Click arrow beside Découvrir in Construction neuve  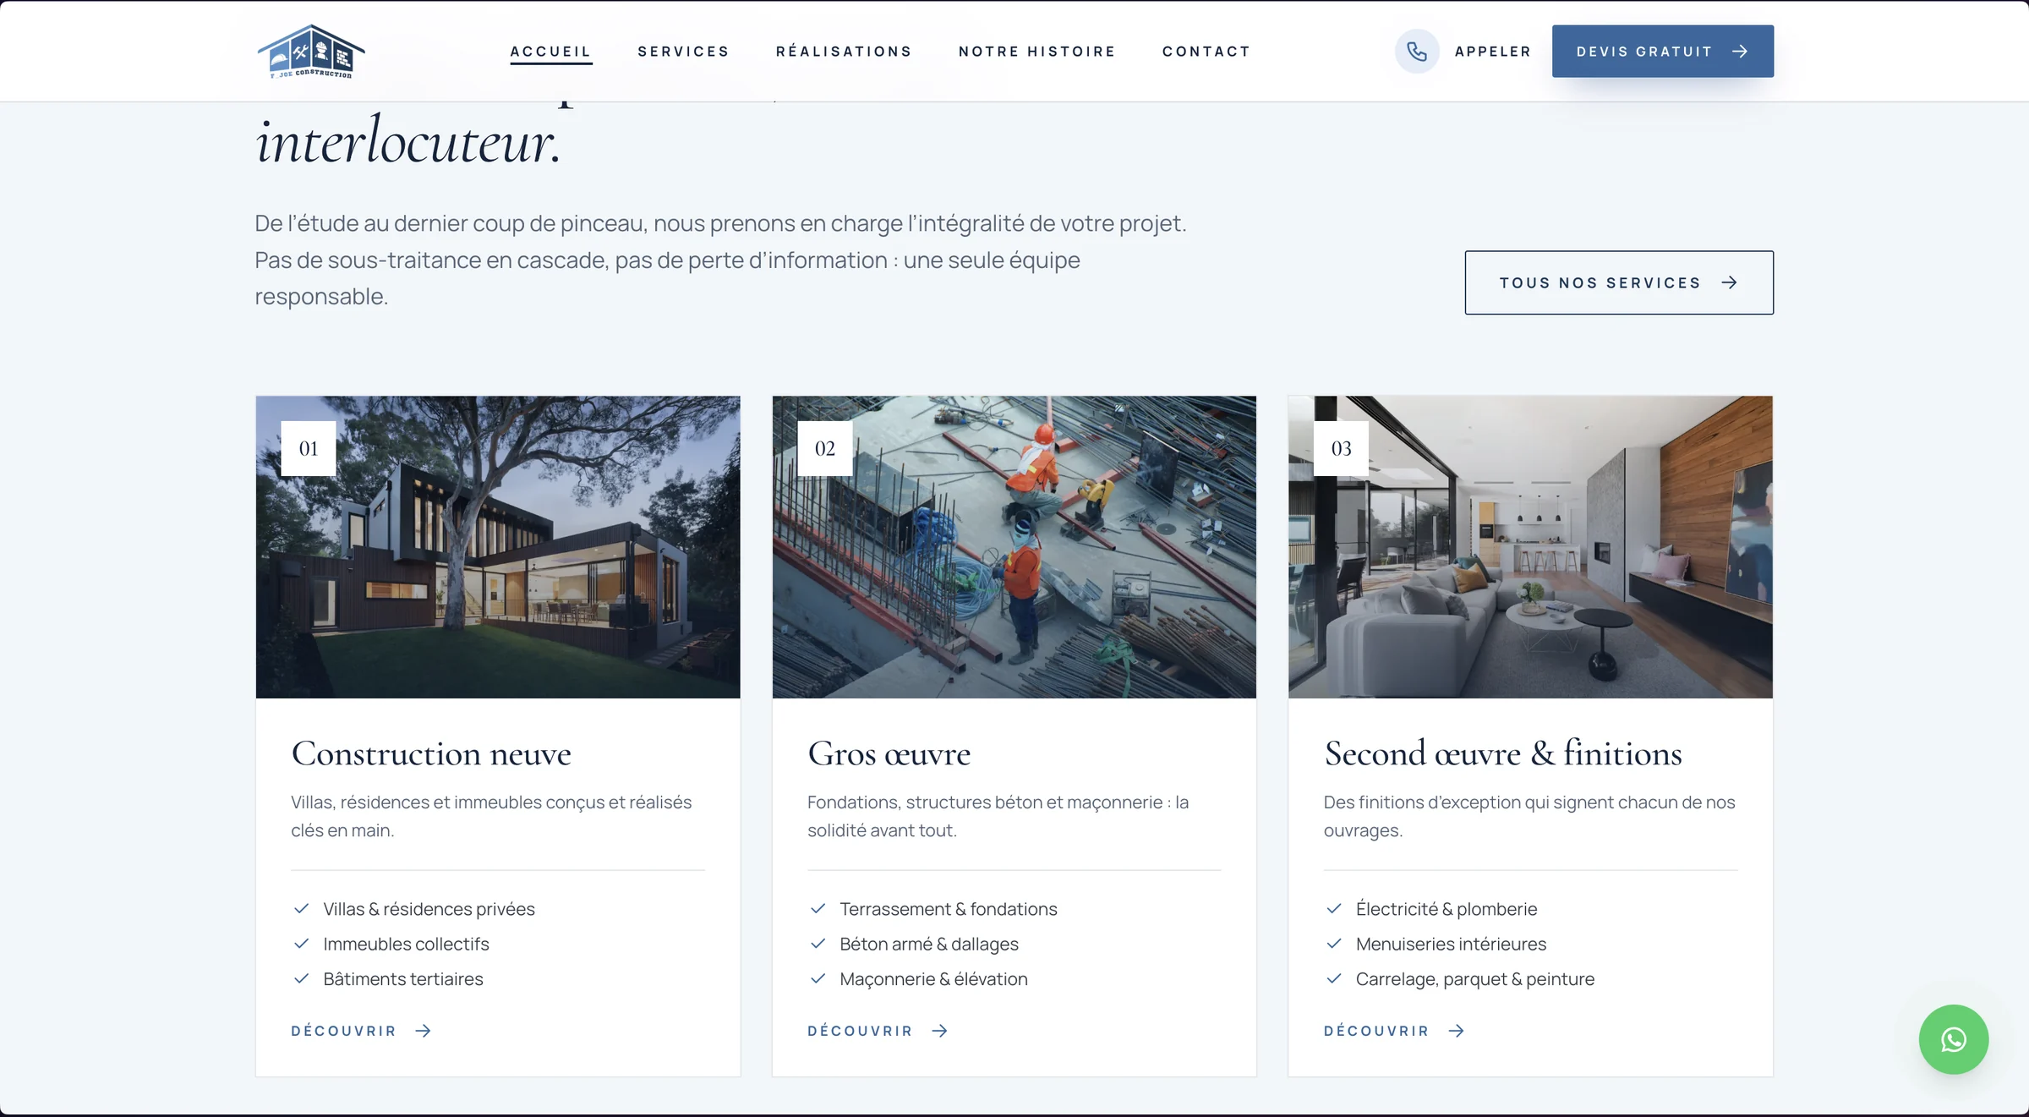(x=424, y=1031)
